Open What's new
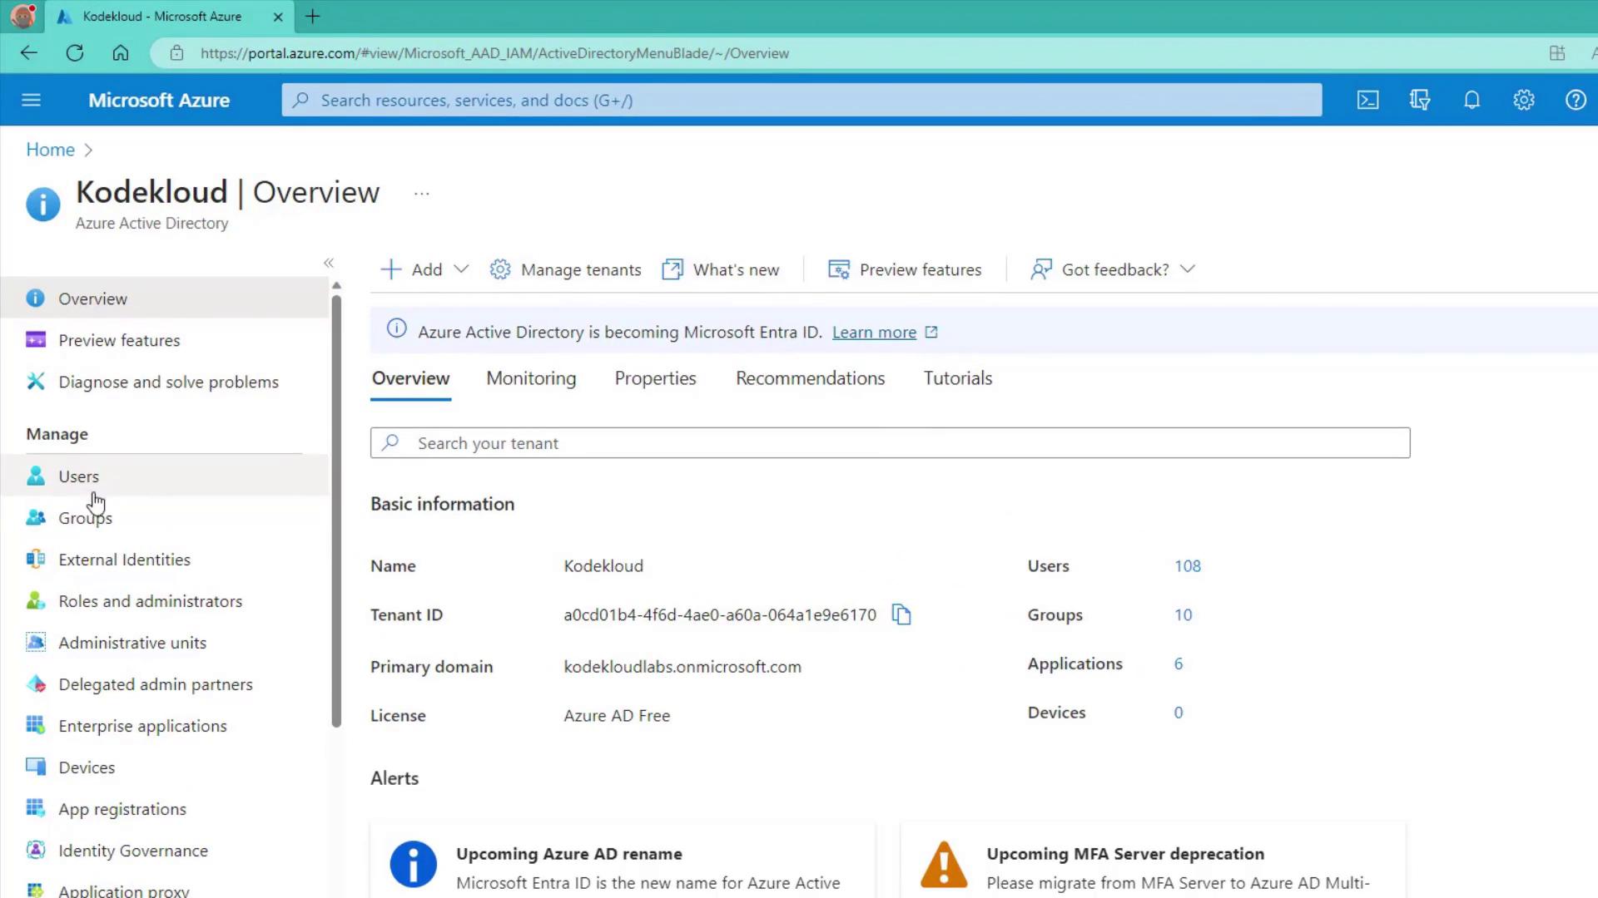The image size is (1598, 898). pos(721,269)
